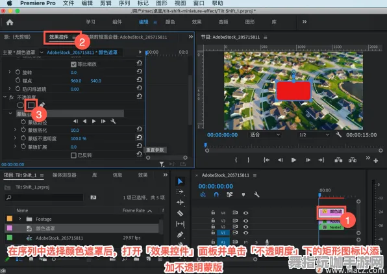Click the 100.0 % mask opacity value
387x274 pixels.
79,138
